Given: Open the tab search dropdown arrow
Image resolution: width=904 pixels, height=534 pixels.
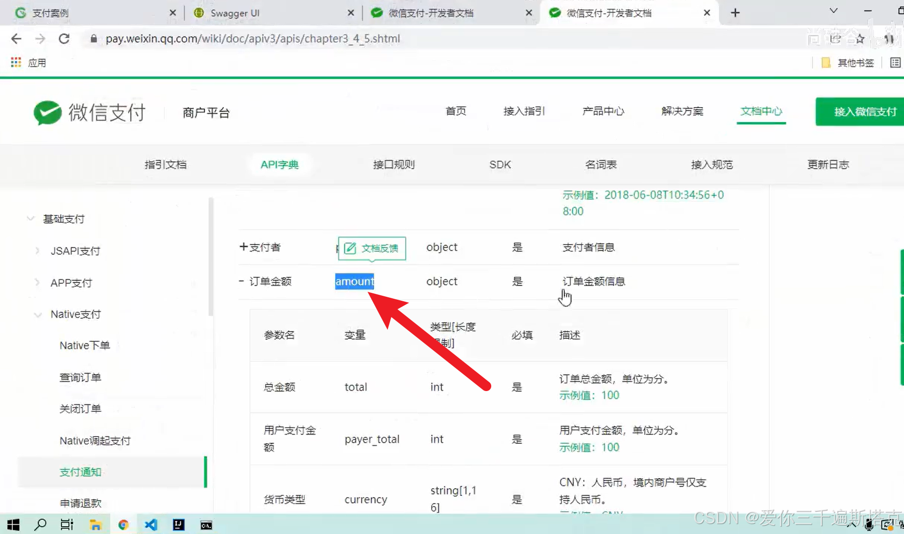Looking at the screenshot, I should click(834, 11).
